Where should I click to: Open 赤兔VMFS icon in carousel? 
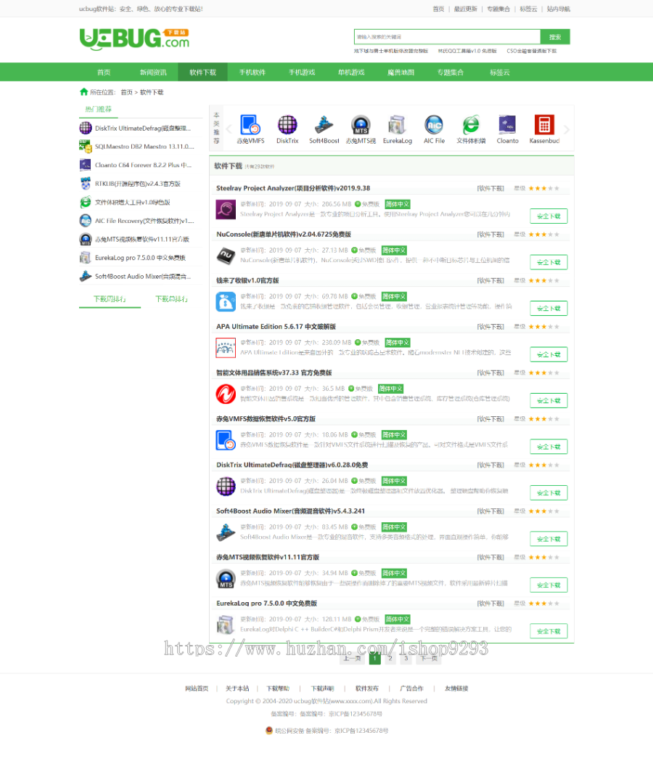[x=250, y=124]
